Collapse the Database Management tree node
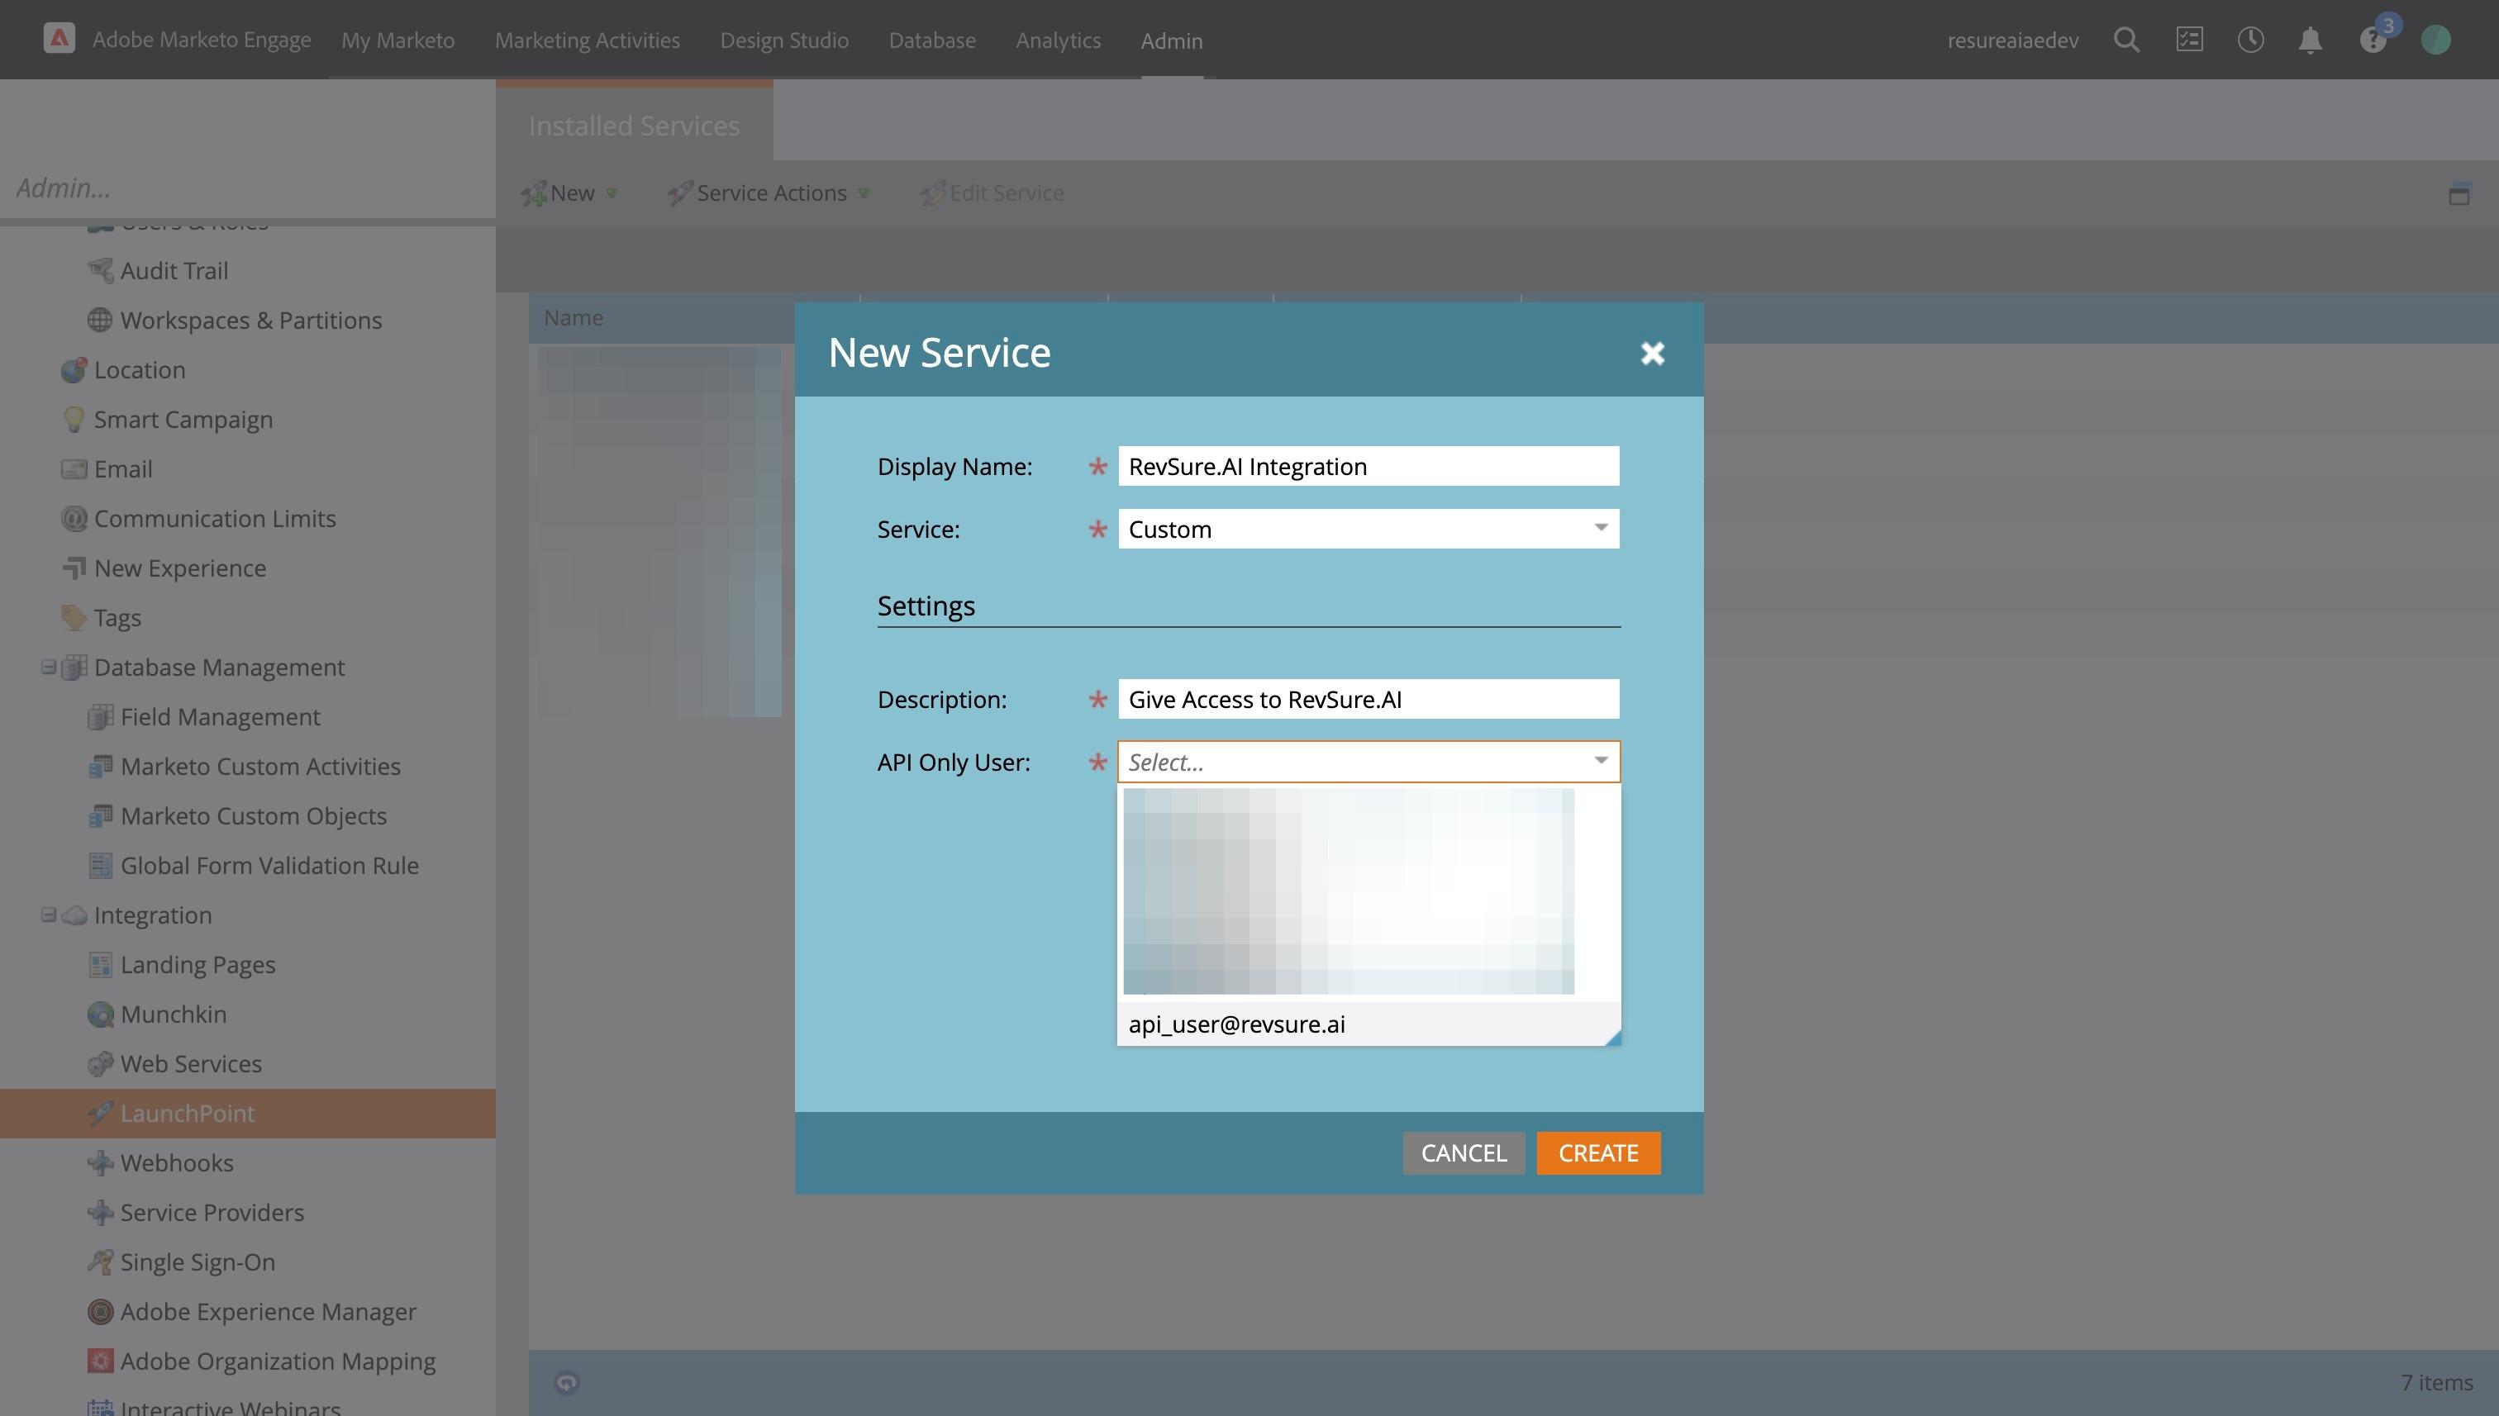2499x1416 pixels. click(x=48, y=668)
